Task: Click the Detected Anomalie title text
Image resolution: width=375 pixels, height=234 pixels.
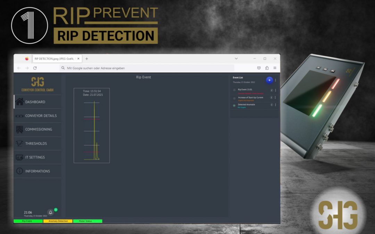Action: [x=246, y=105]
